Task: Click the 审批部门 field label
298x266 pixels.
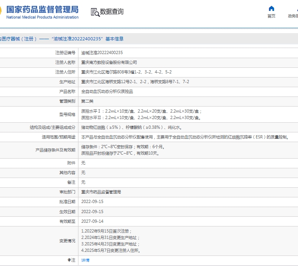Action: point(67,192)
